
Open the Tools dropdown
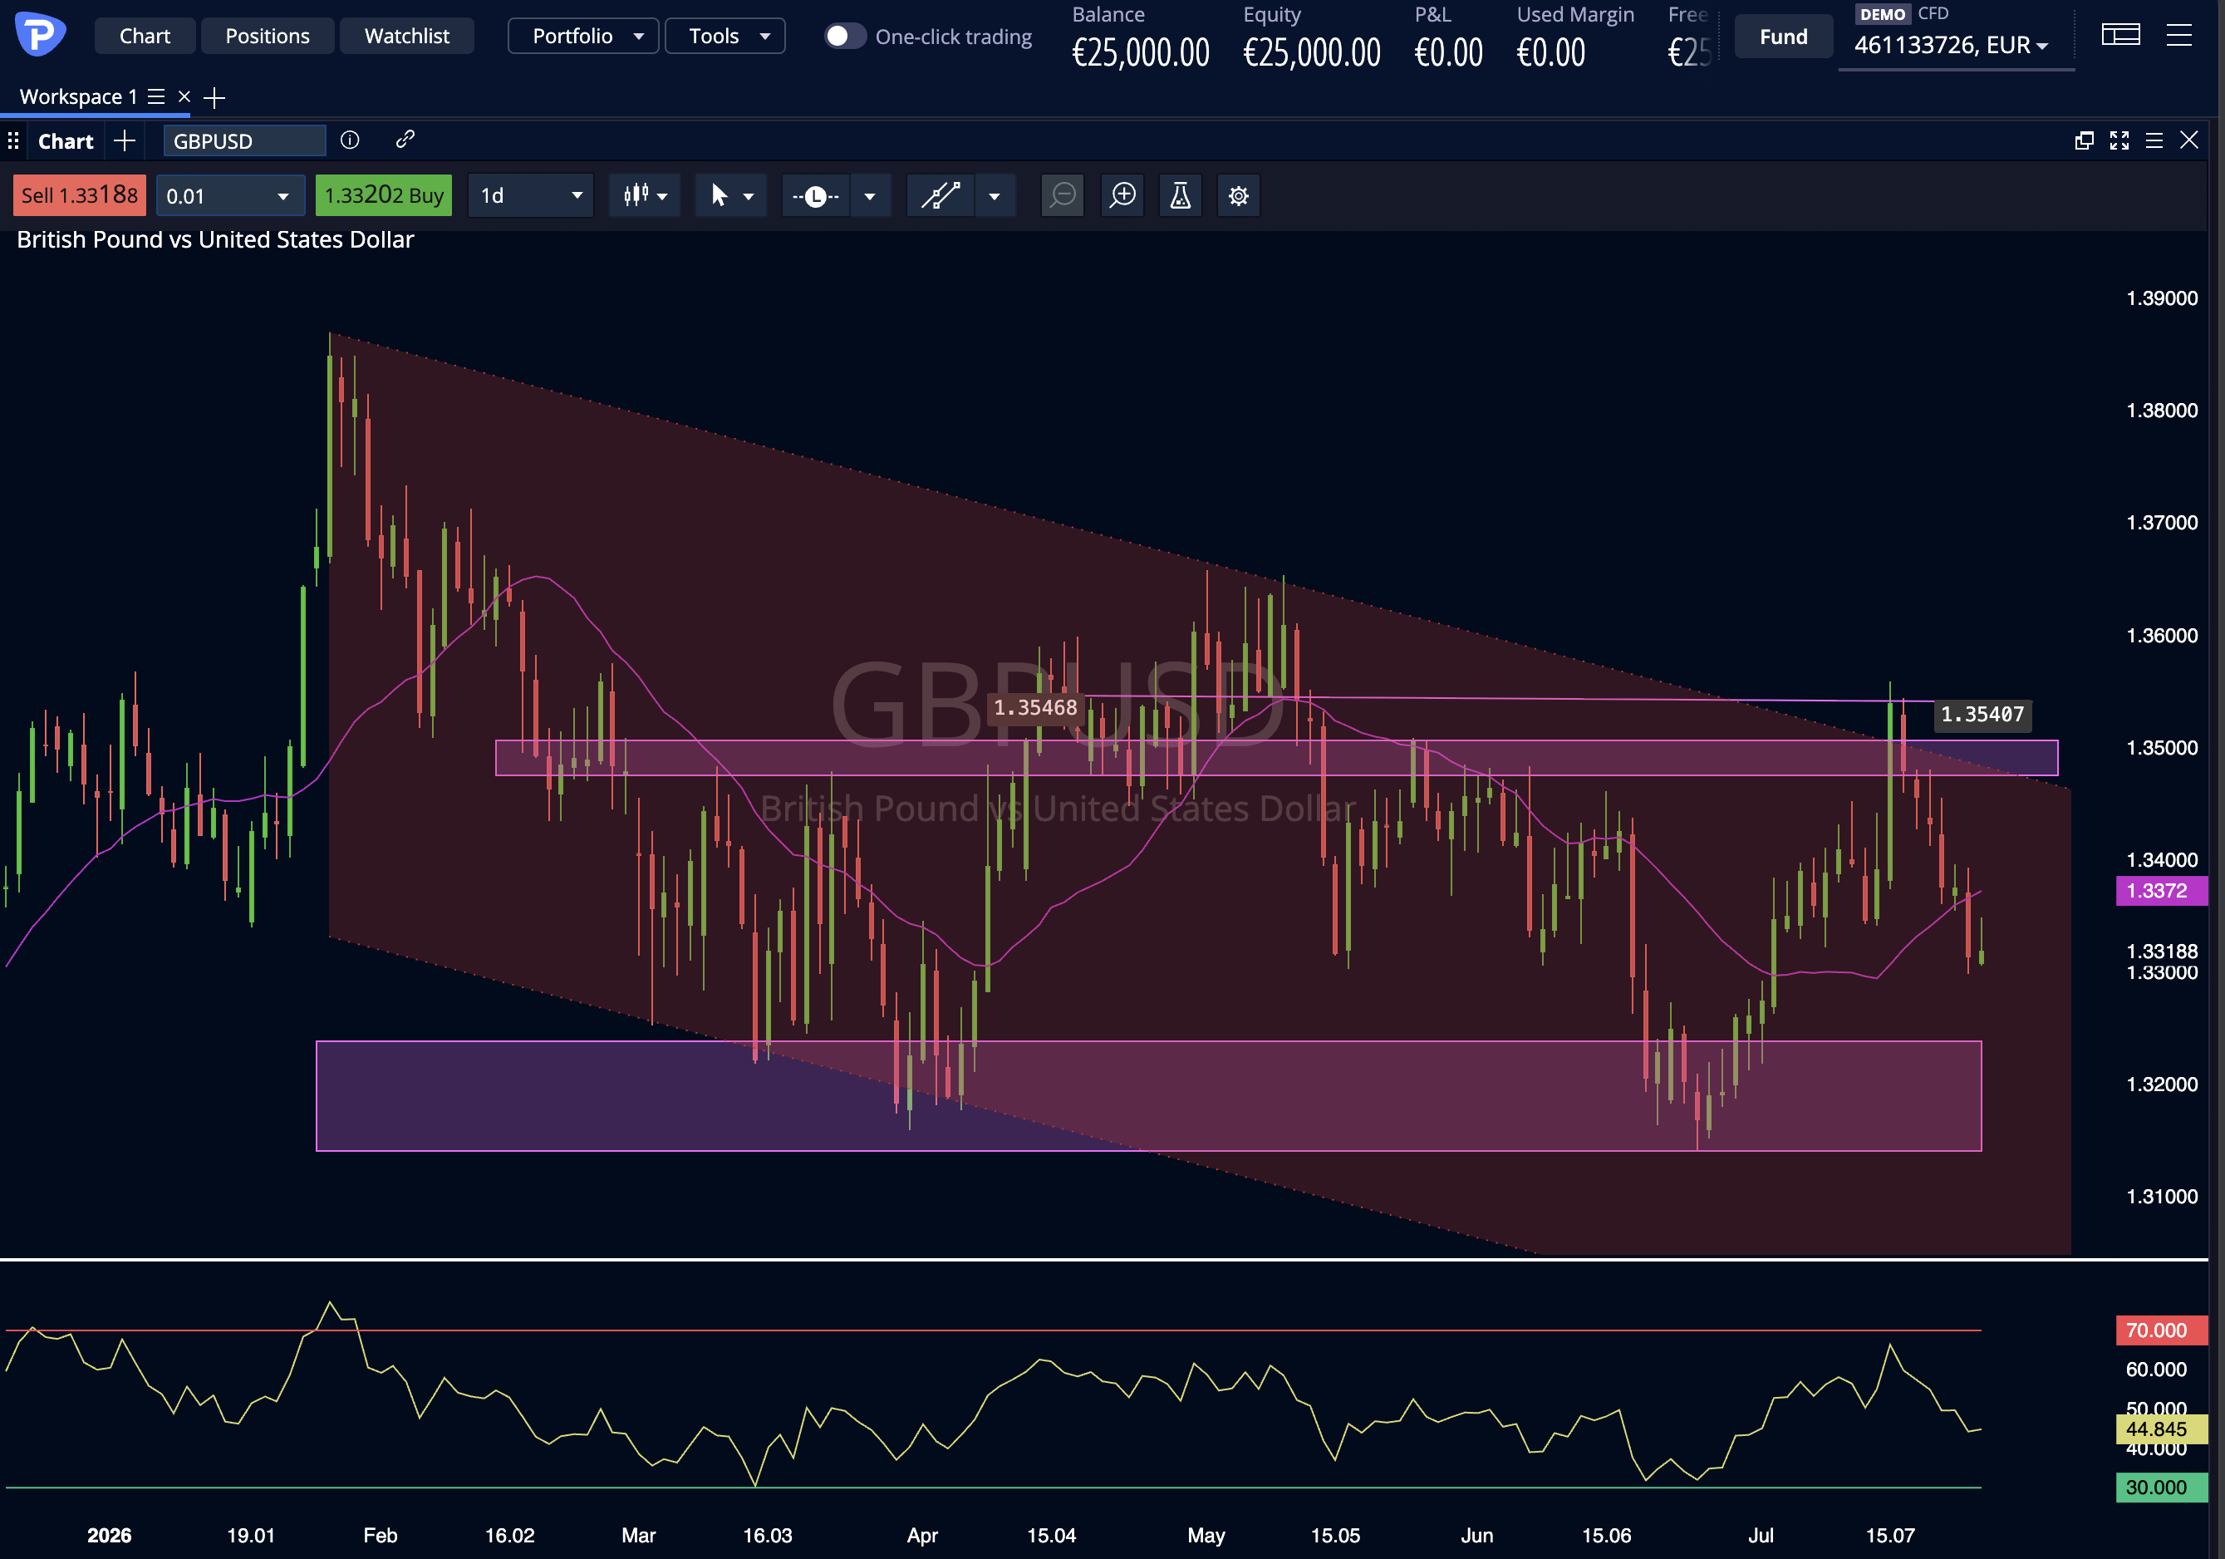click(x=724, y=36)
